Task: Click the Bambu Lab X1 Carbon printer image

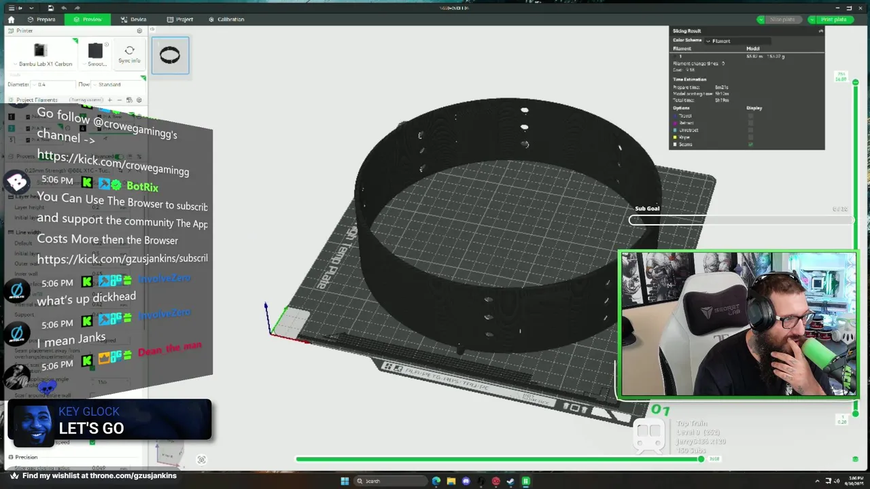Action: click(40, 50)
